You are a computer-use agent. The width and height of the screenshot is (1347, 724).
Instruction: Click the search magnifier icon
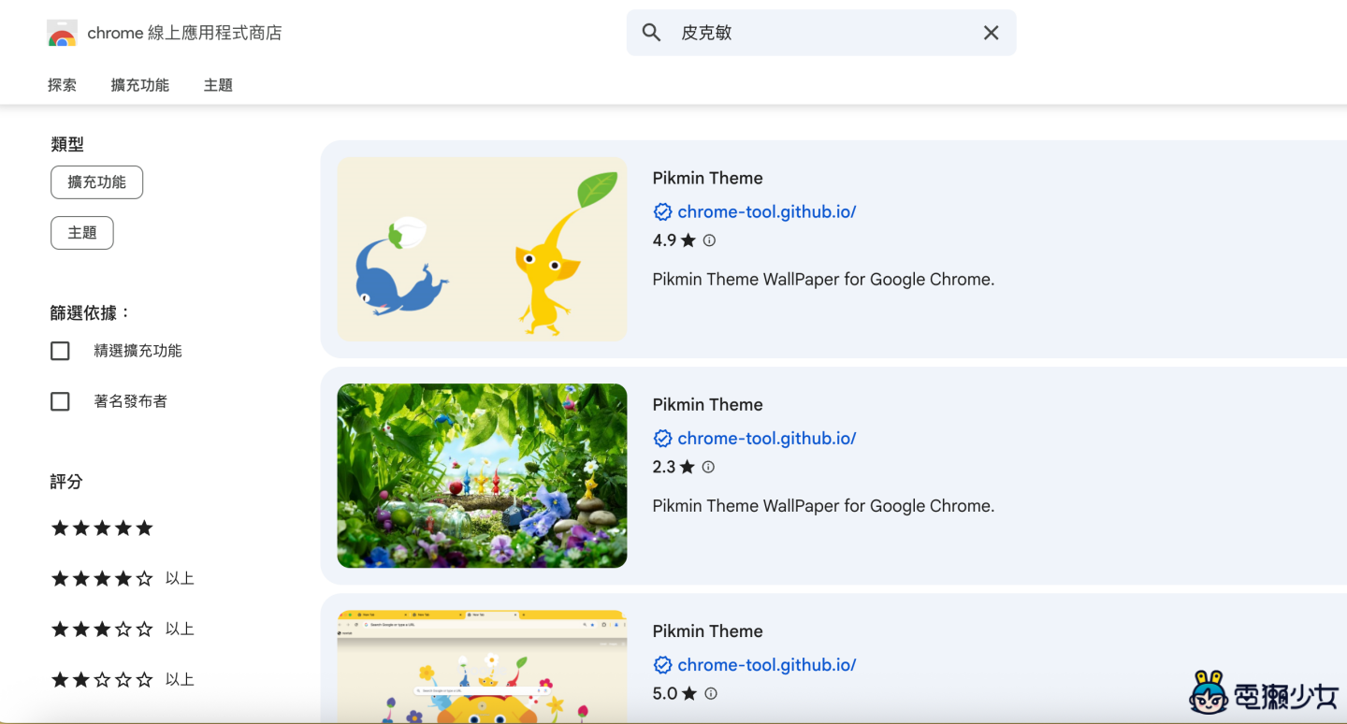coord(652,33)
